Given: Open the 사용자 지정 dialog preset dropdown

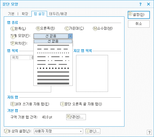Looking at the screenshot, I should (59, 131).
